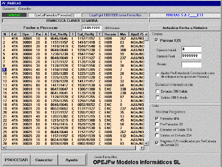The image size is (222, 167).
Task: Click exit 1547/1547 in row 5
Action: 86,54
